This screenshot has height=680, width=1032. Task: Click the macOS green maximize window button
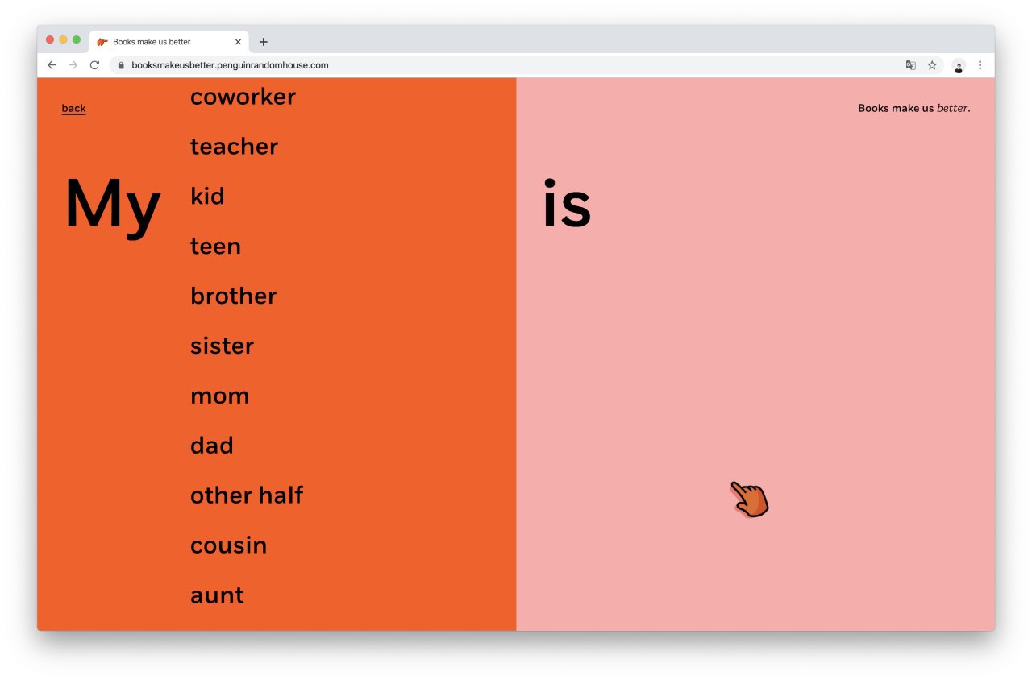(77, 39)
